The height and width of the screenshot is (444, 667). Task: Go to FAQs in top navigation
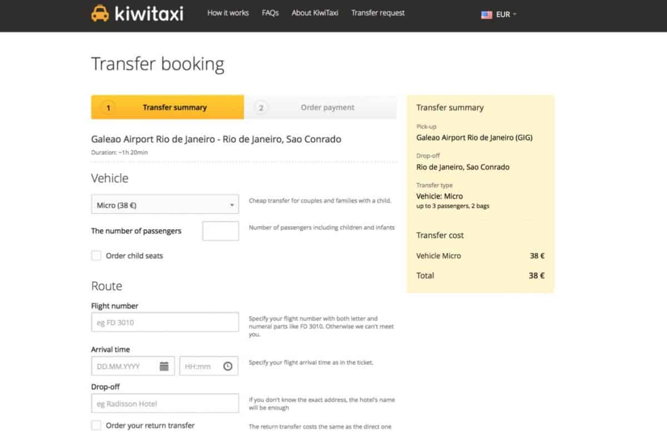270,13
